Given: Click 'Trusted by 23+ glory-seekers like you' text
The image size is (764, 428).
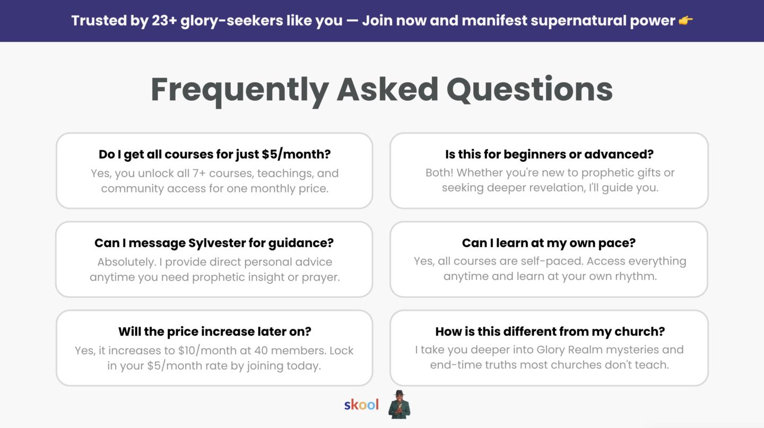Looking at the screenshot, I should point(207,21).
